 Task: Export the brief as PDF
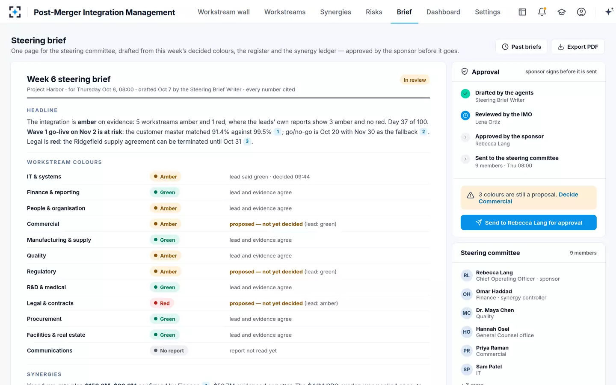point(577,47)
